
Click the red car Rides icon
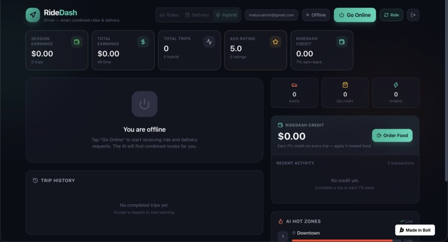[294, 85]
